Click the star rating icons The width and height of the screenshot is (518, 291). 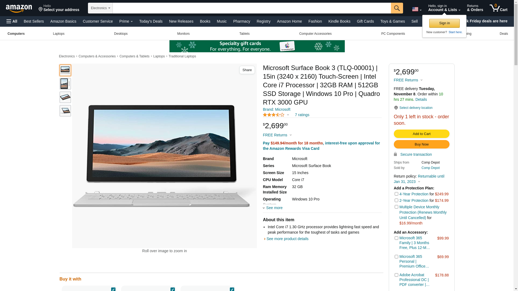click(273, 115)
